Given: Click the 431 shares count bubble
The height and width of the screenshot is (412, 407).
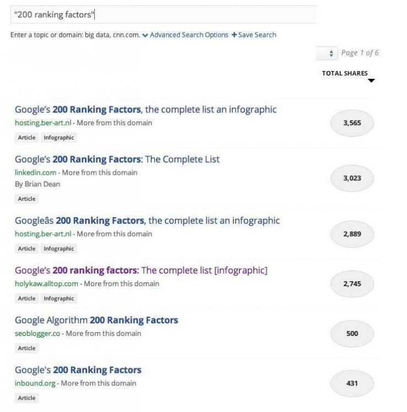Looking at the screenshot, I should pyautogui.click(x=352, y=383).
